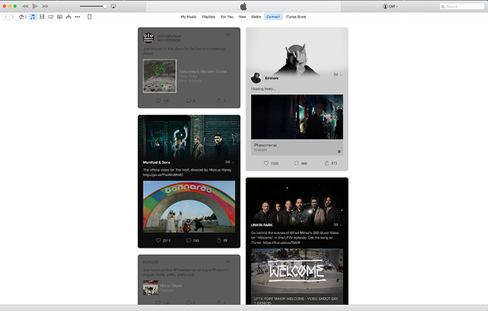Expand the Eminem post options chevron
Viewport: 488px width, 311px height.
[341, 75]
